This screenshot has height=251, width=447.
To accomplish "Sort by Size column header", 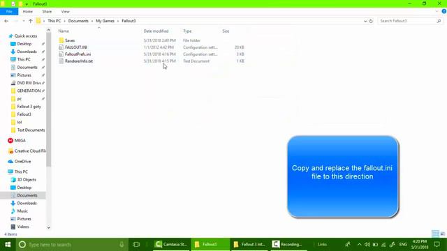I will pos(226,31).
